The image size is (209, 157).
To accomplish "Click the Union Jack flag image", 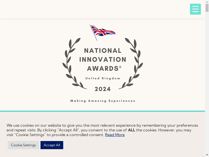I will coord(103,31).
